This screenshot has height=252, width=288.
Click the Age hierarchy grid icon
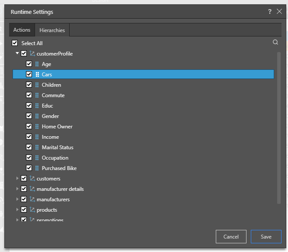(37, 64)
